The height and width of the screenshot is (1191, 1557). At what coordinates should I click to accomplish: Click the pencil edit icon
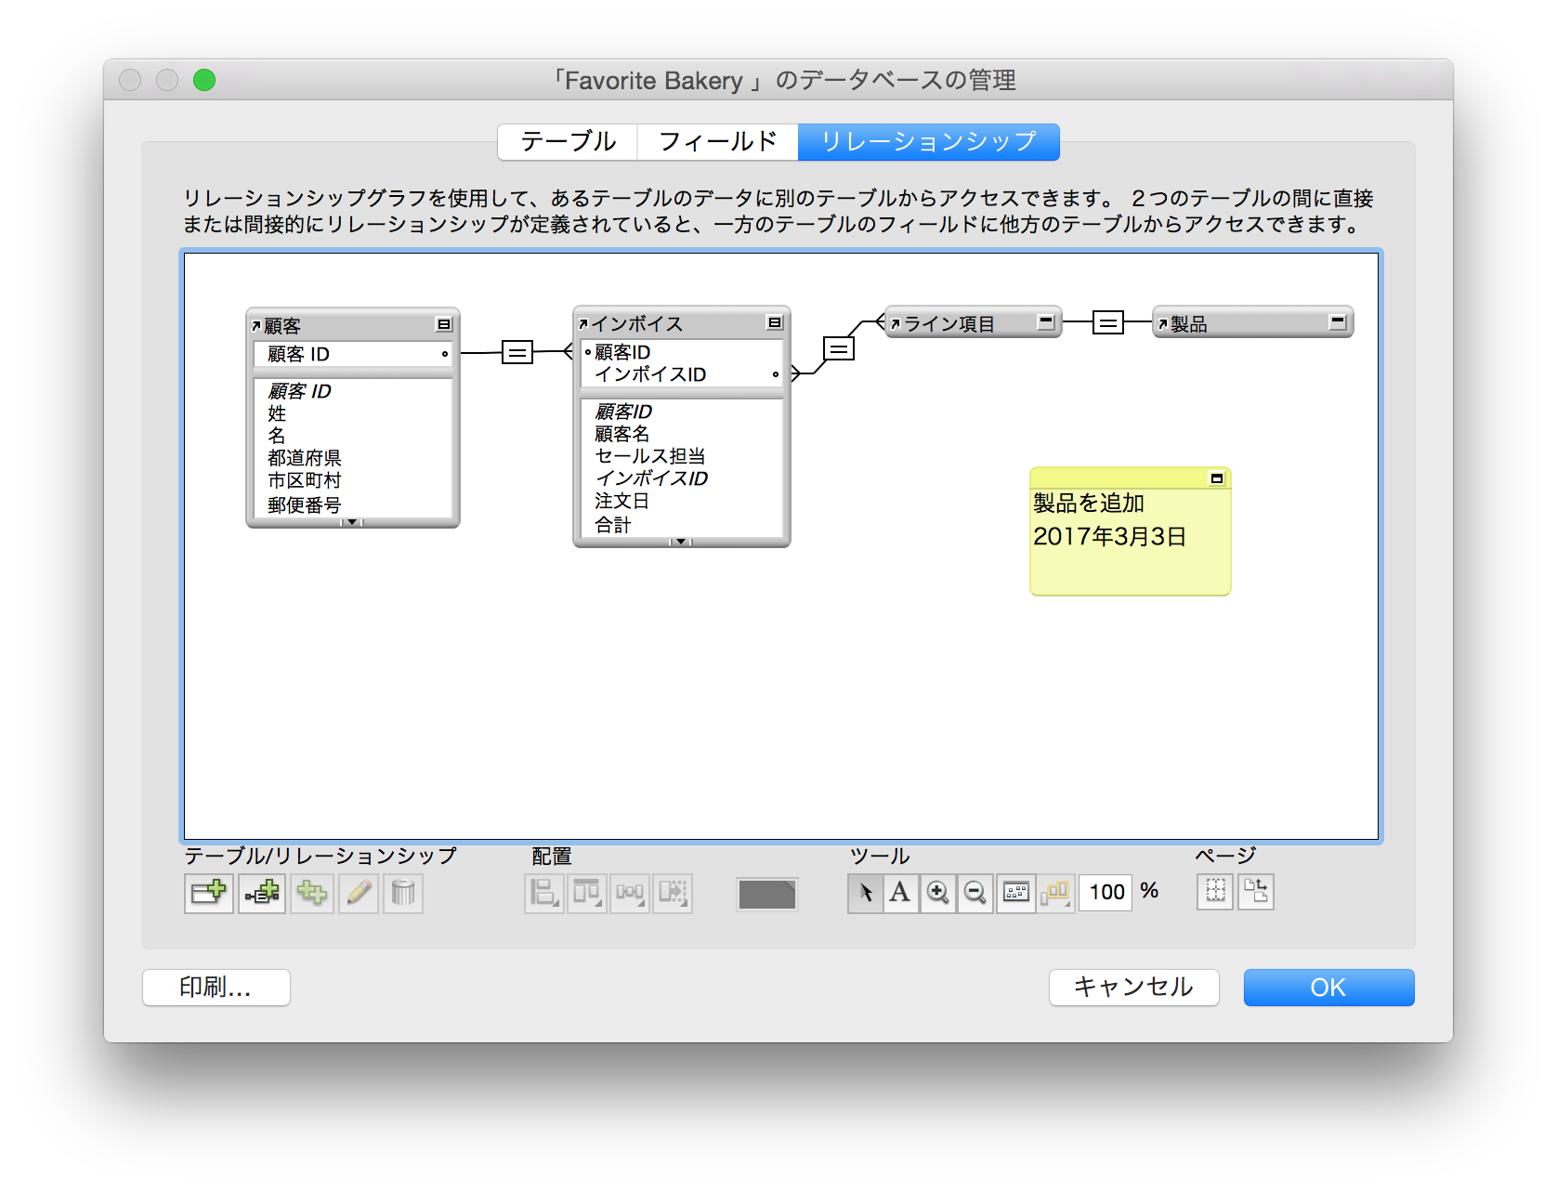[359, 894]
